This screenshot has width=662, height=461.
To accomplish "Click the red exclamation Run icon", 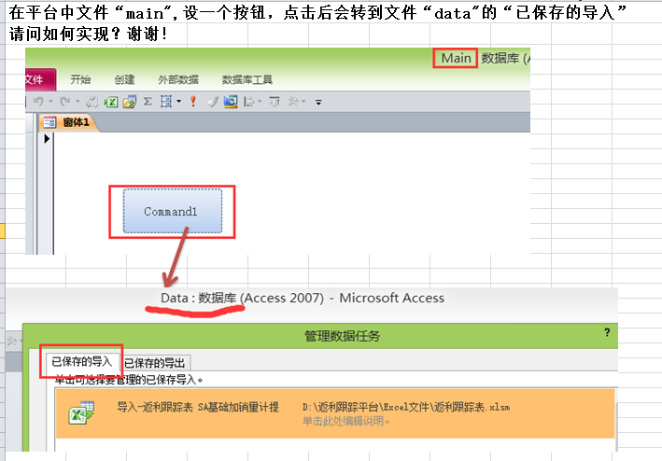I will pos(192,102).
